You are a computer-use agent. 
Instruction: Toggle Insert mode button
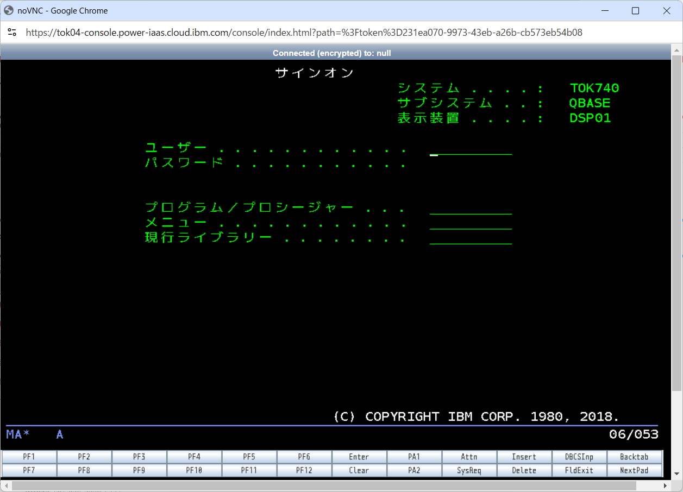click(x=524, y=457)
